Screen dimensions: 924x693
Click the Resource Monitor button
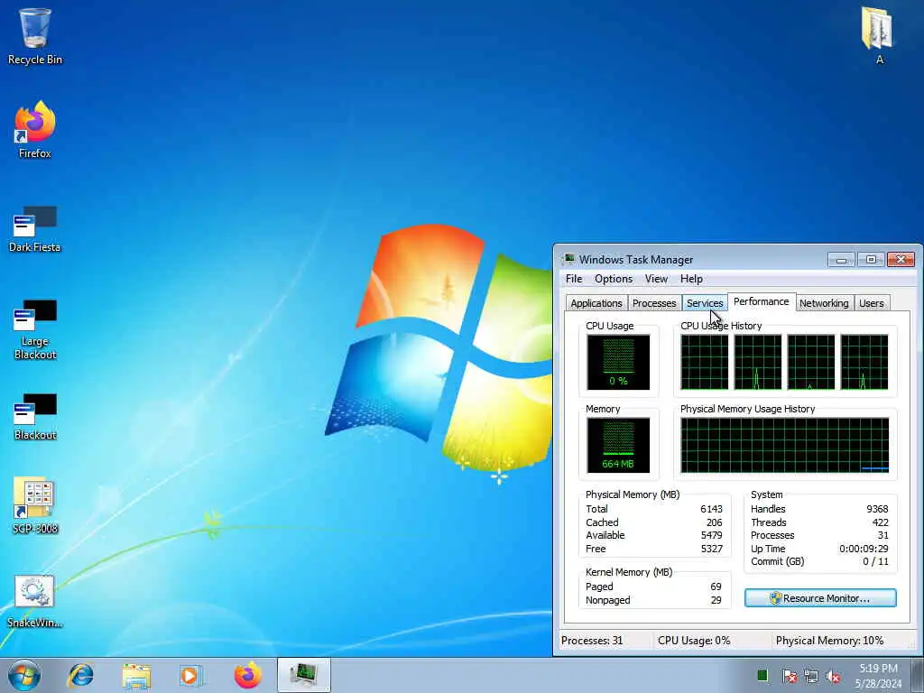point(820,598)
